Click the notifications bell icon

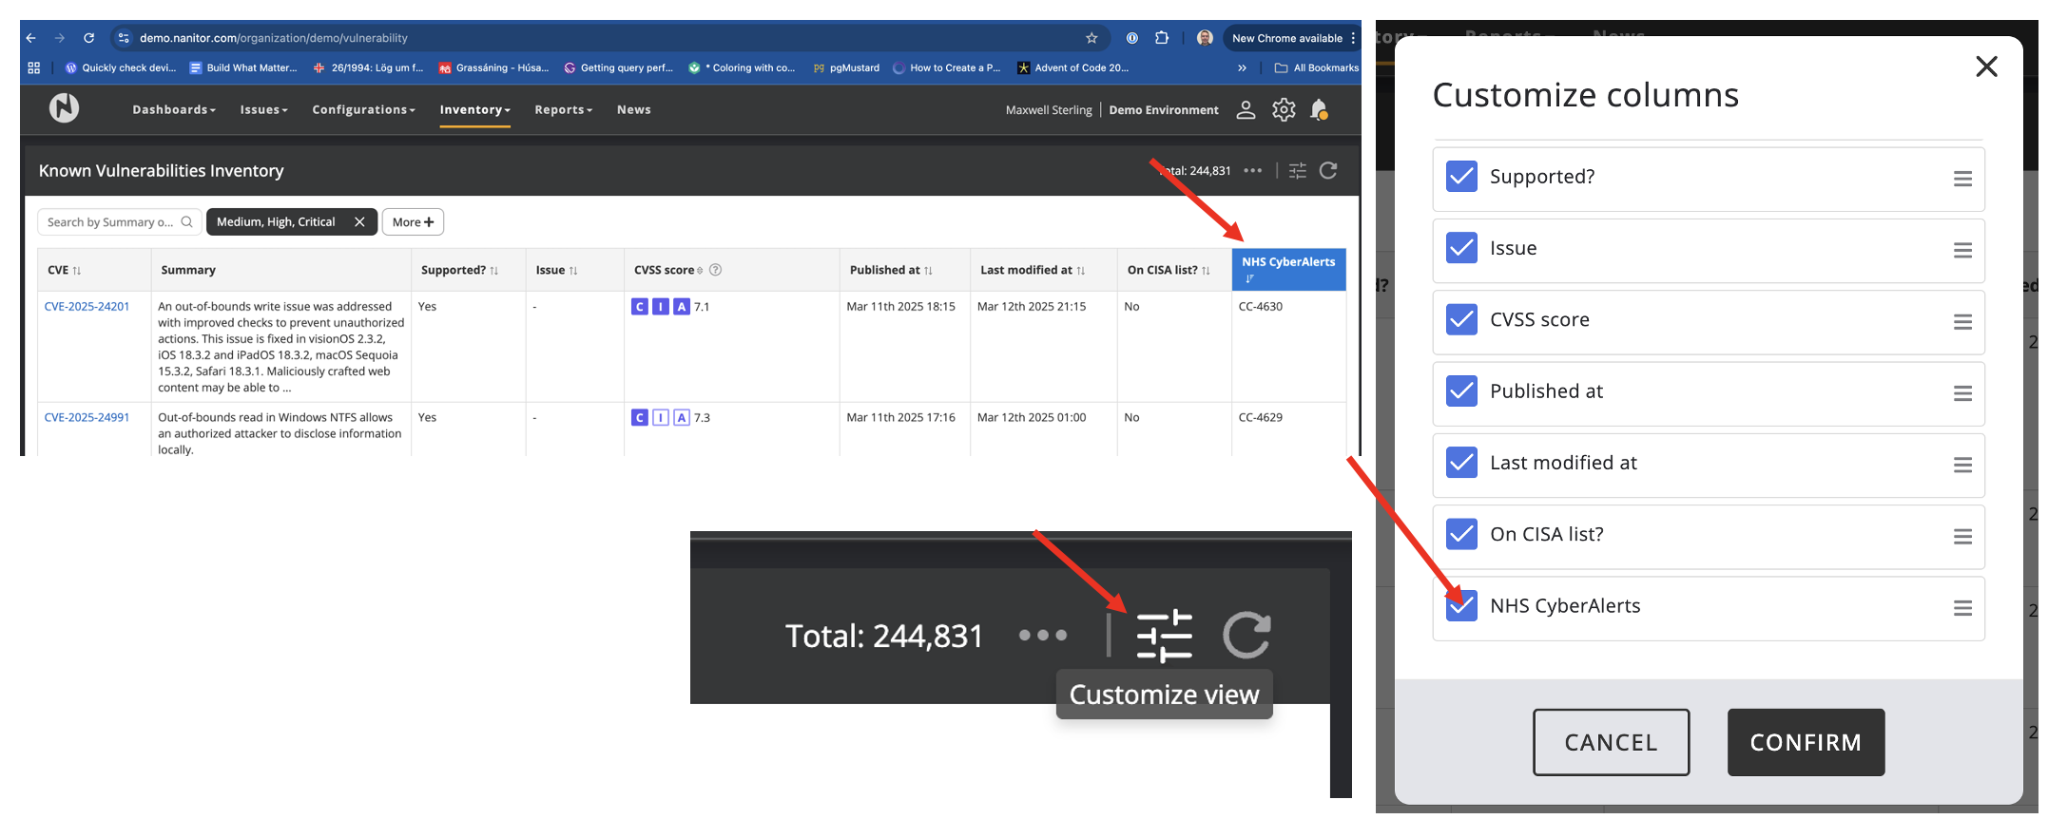pyautogui.click(x=1319, y=110)
